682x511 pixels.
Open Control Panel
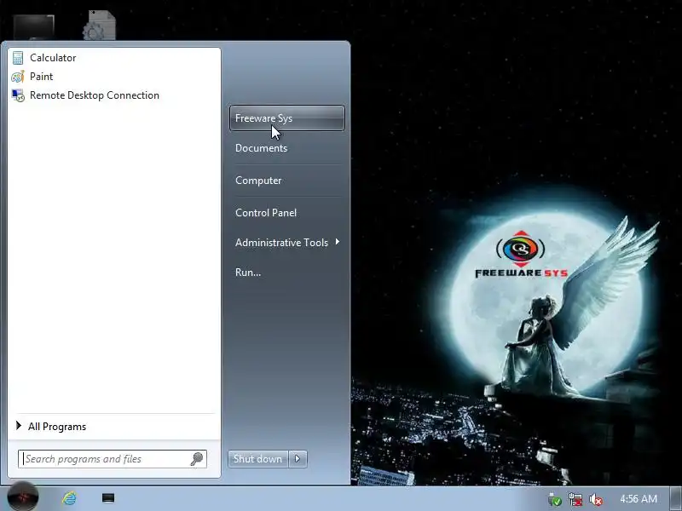pyautogui.click(x=287, y=213)
